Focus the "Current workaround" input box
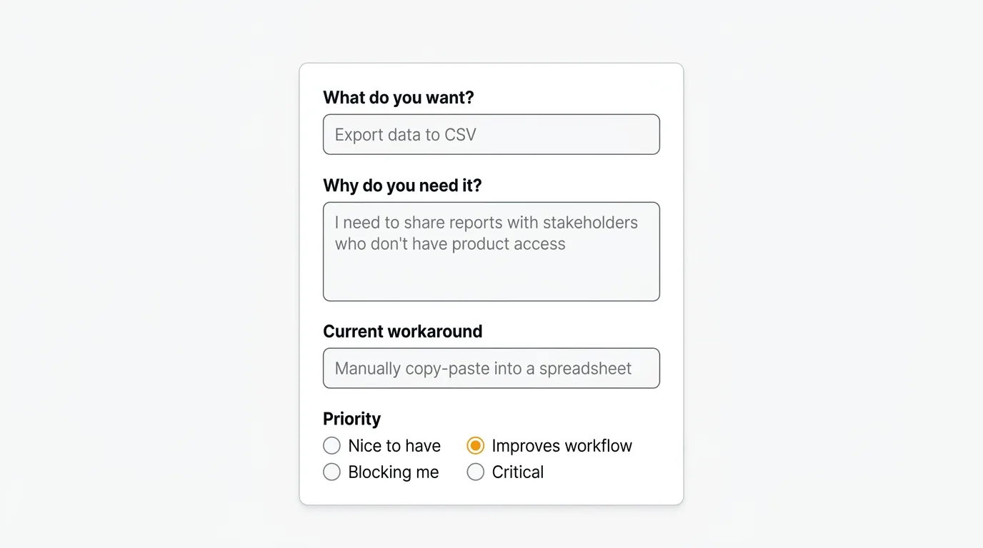The width and height of the screenshot is (983, 548). (x=491, y=368)
